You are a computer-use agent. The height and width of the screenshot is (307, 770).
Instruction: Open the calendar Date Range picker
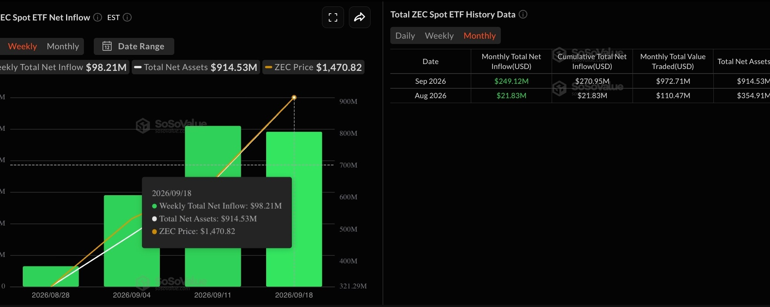pos(134,46)
